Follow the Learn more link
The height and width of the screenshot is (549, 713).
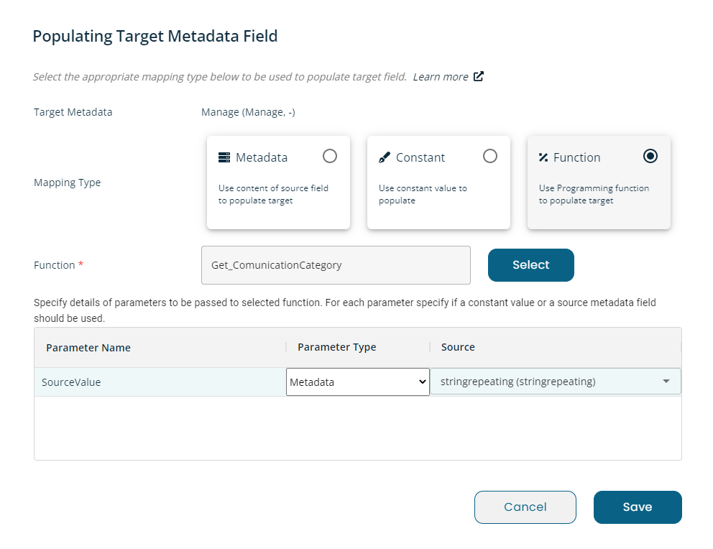[x=440, y=77]
